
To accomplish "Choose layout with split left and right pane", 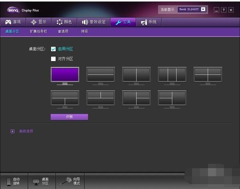I will coord(172,99).
